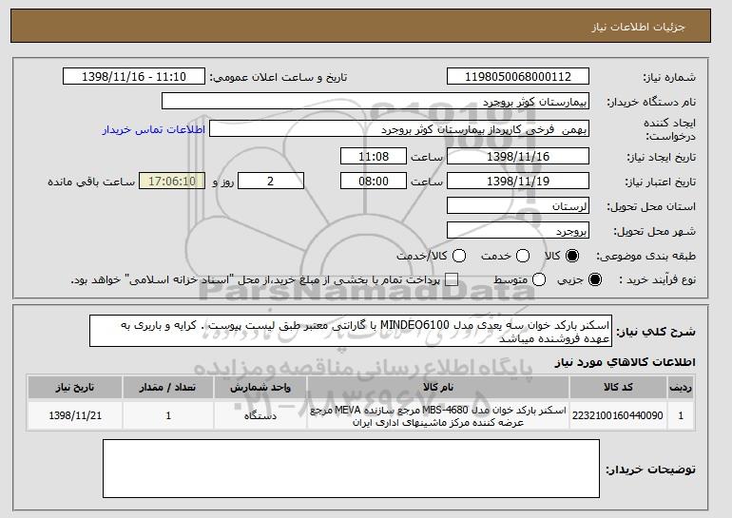Click the remaining days field showing 2
Screen dimensions: 732x518
click(271, 182)
